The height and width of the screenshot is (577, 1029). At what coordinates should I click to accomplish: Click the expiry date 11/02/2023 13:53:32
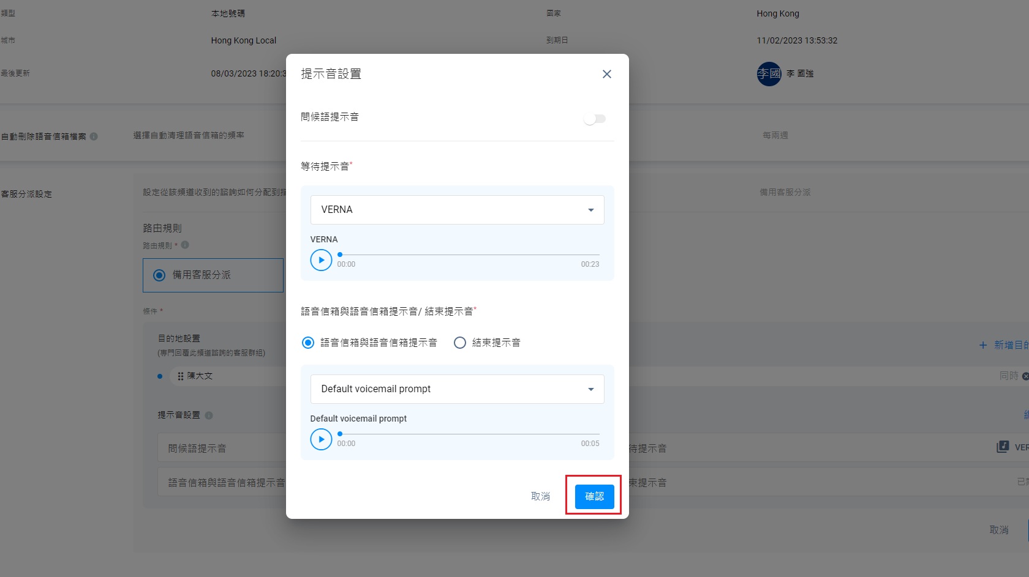point(797,40)
